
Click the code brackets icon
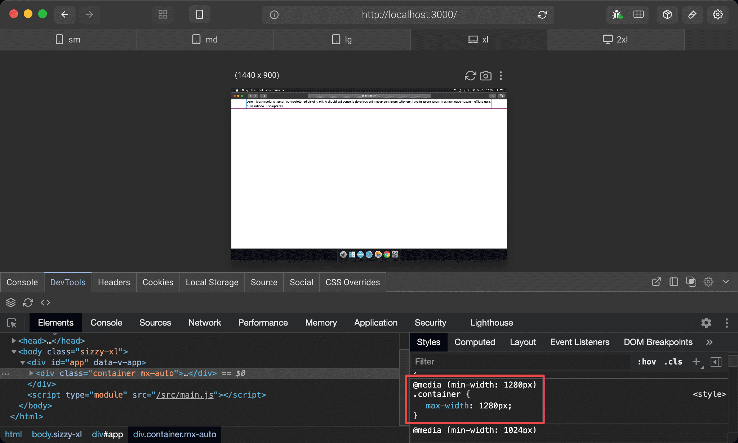[45, 303]
